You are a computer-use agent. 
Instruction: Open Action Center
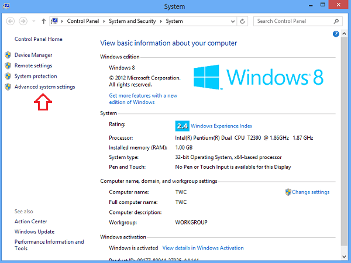coord(30,222)
